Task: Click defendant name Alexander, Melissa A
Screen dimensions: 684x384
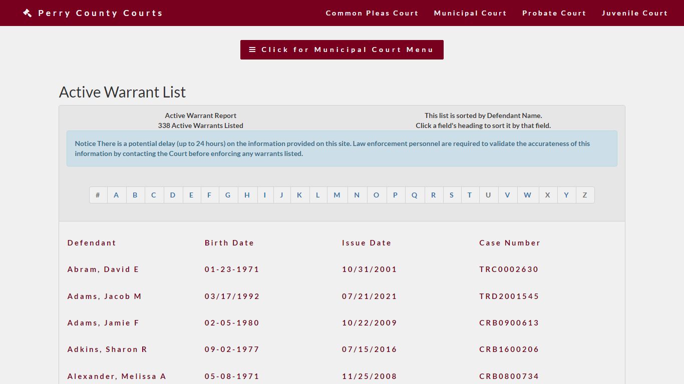Action: [117, 376]
